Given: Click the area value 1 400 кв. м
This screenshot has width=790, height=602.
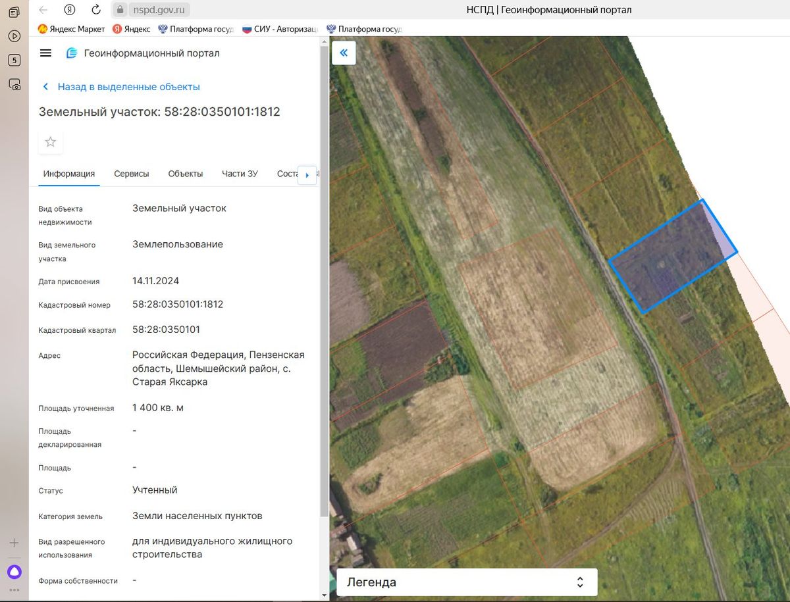Looking at the screenshot, I should click(x=158, y=408).
